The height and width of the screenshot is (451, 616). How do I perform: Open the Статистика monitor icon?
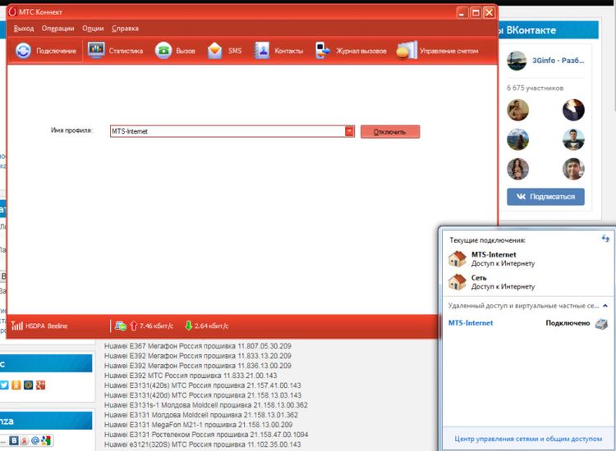[x=96, y=50]
